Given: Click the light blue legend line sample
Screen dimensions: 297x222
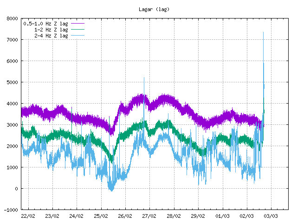Looking at the screenshot, I should pyautogui.click(x=77, y=36).
